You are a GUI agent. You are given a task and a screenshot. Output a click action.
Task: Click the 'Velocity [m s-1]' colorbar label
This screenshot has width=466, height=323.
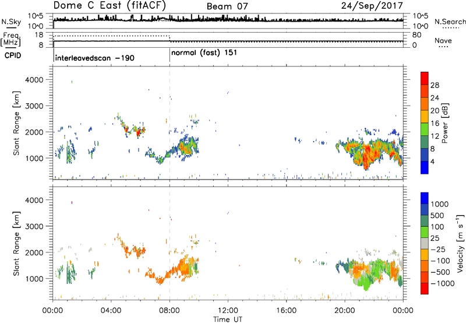[460, 243]
